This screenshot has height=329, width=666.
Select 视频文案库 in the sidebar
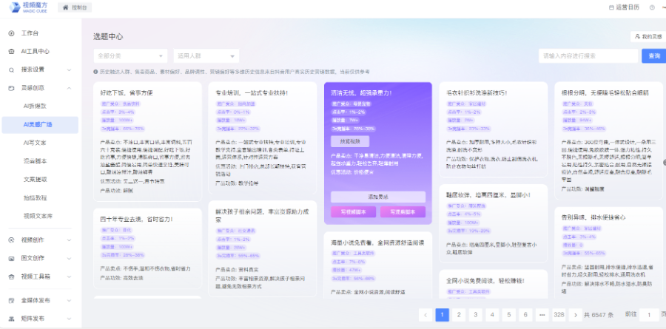coord(40,216)
